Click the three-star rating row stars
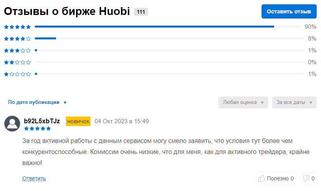321x191 pixels. 17,50
